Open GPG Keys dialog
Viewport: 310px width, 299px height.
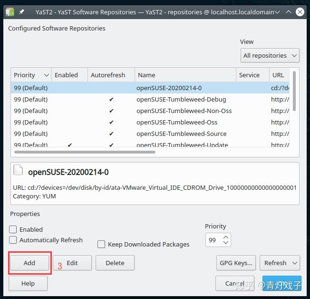(236, 263)
